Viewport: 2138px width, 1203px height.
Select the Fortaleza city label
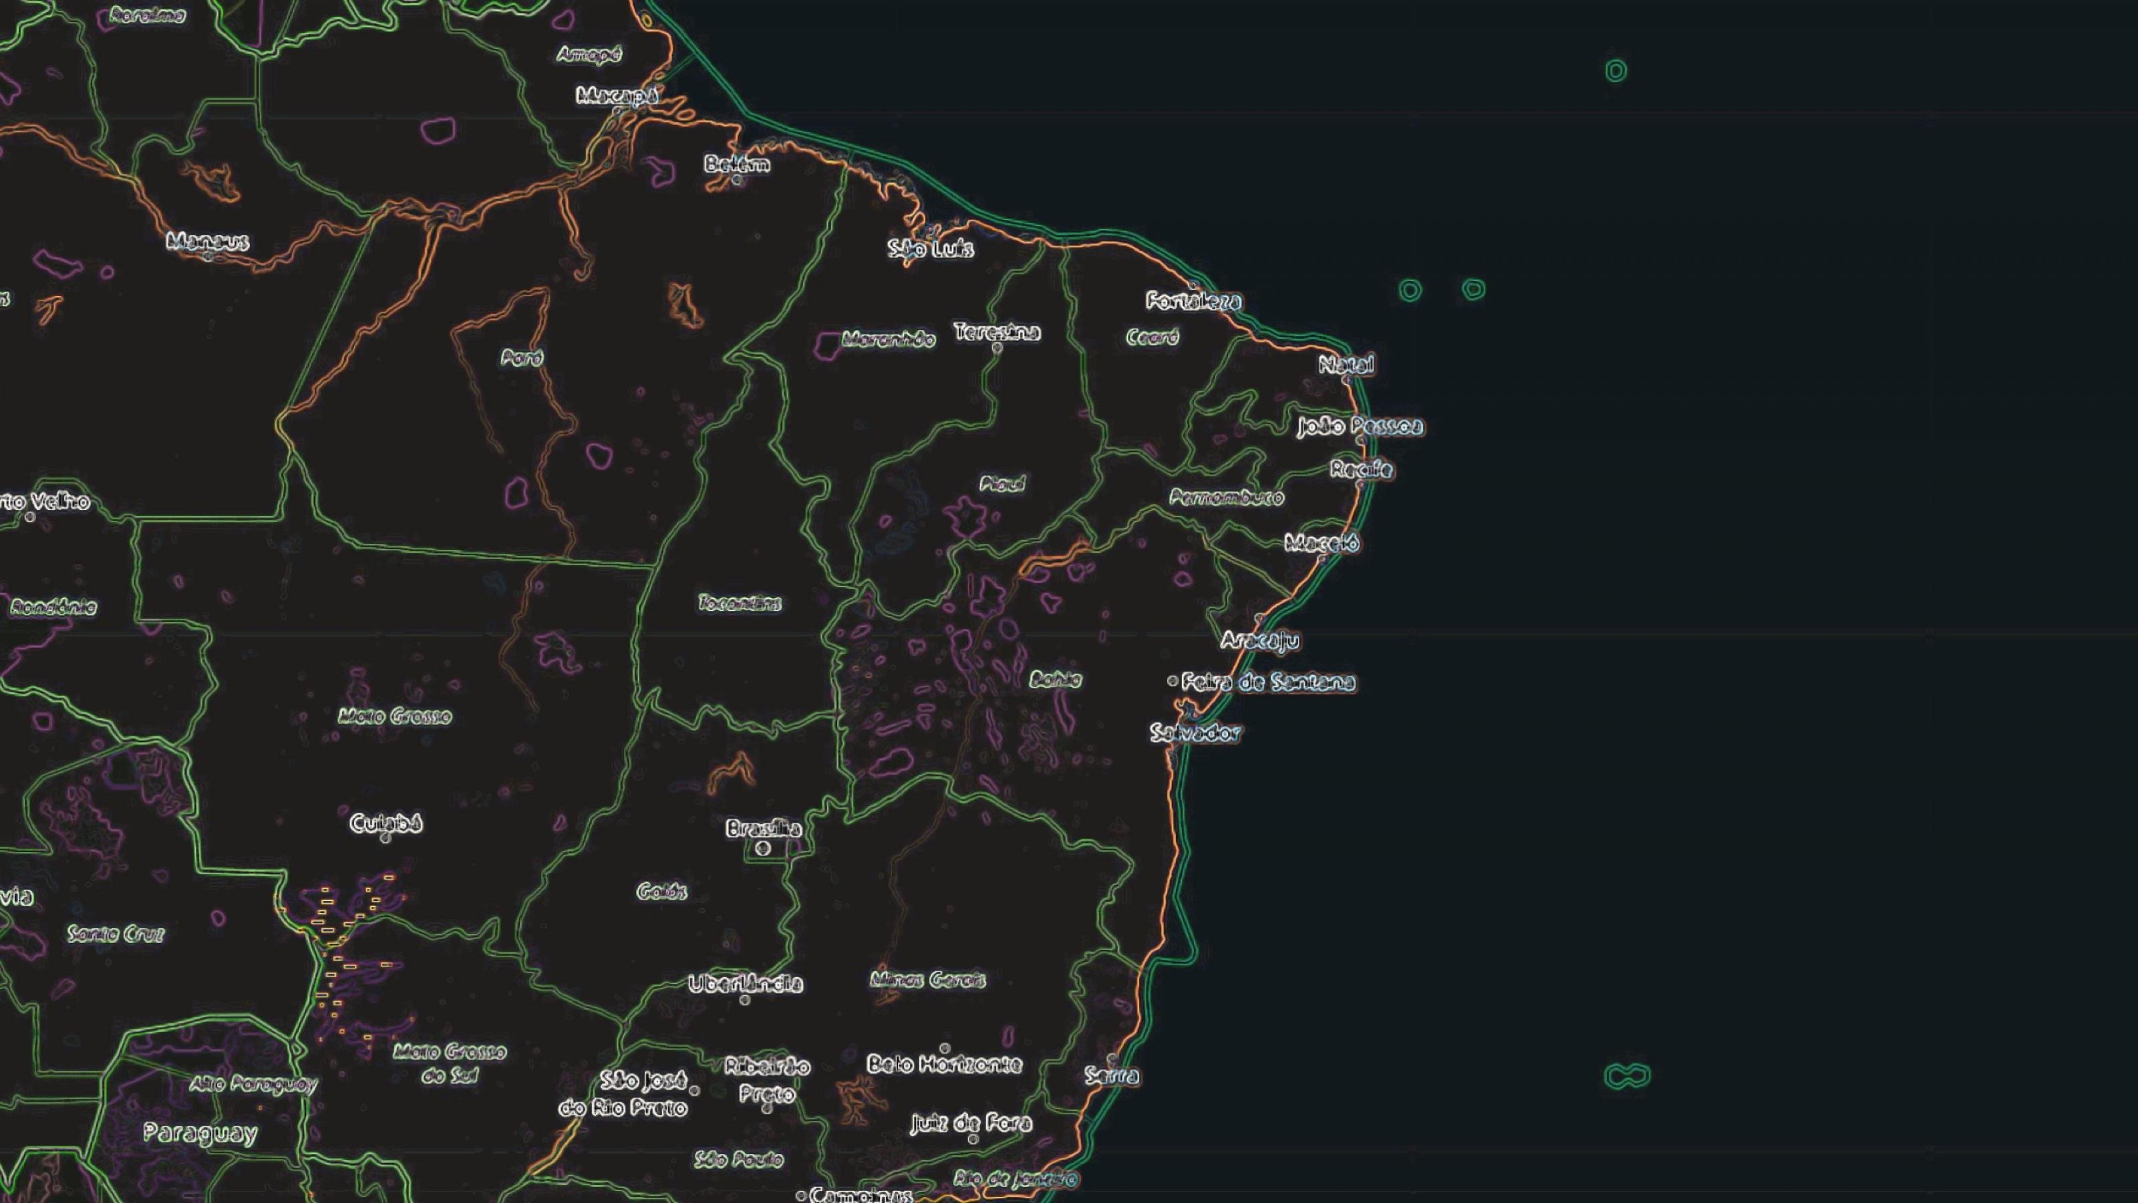point(1193,301)
